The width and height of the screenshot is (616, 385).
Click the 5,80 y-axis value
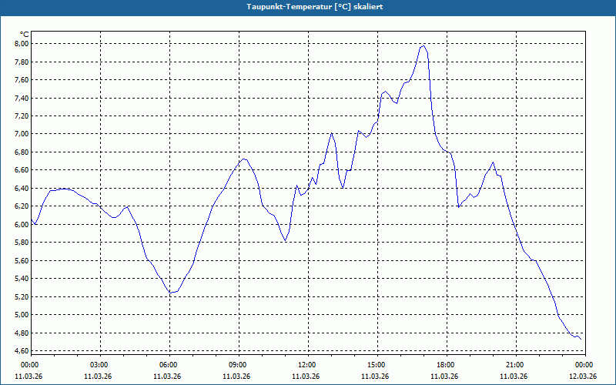(22, 243)
